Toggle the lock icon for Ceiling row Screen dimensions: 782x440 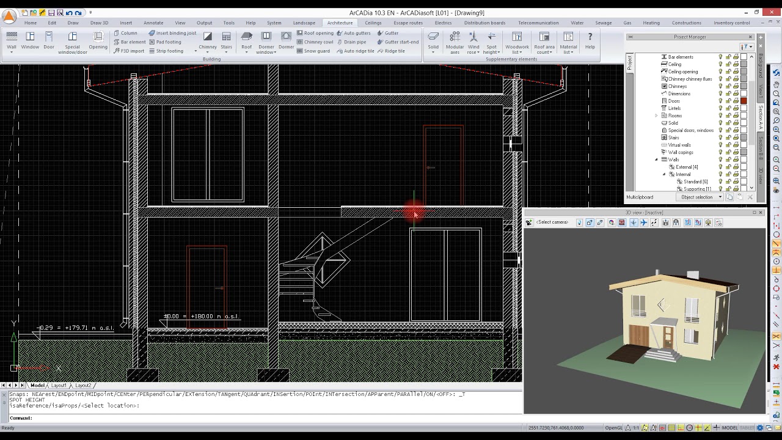728,64
